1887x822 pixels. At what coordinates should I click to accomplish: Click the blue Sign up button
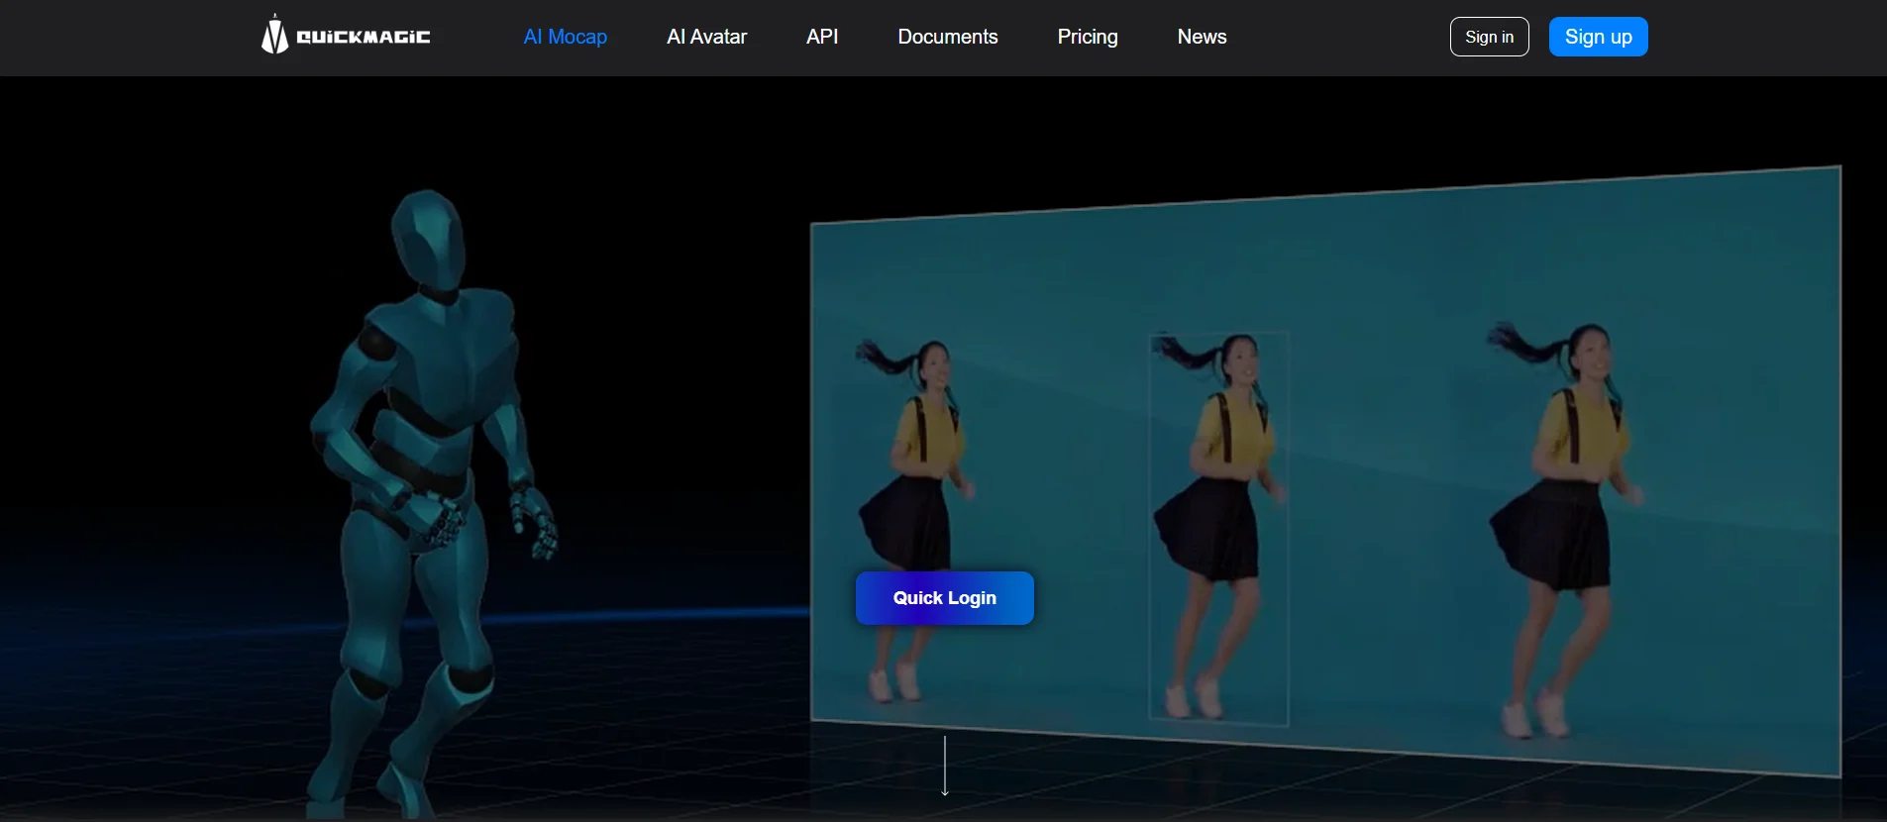[1598, 37]
